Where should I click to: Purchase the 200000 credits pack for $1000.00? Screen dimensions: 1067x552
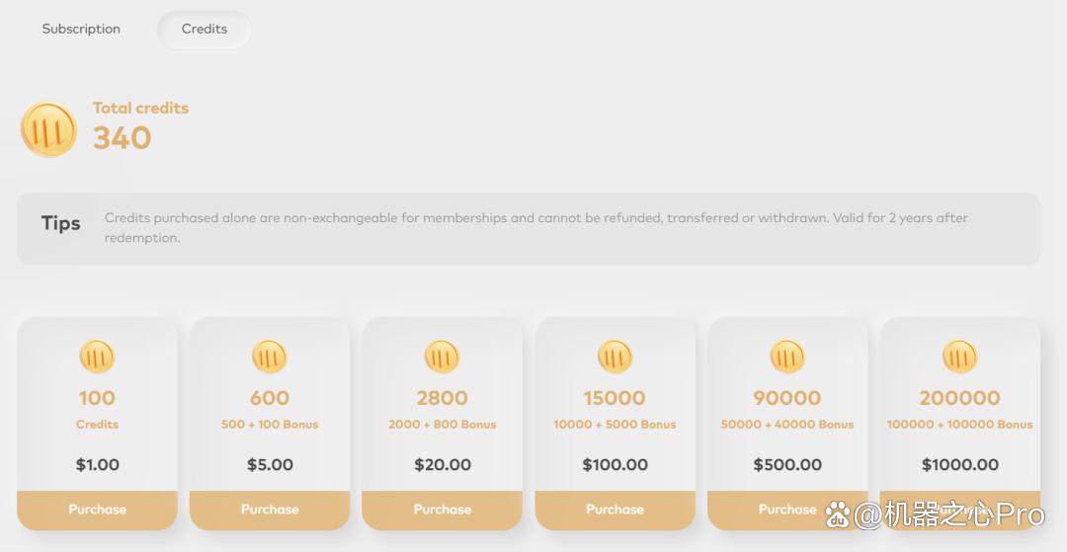960,510
